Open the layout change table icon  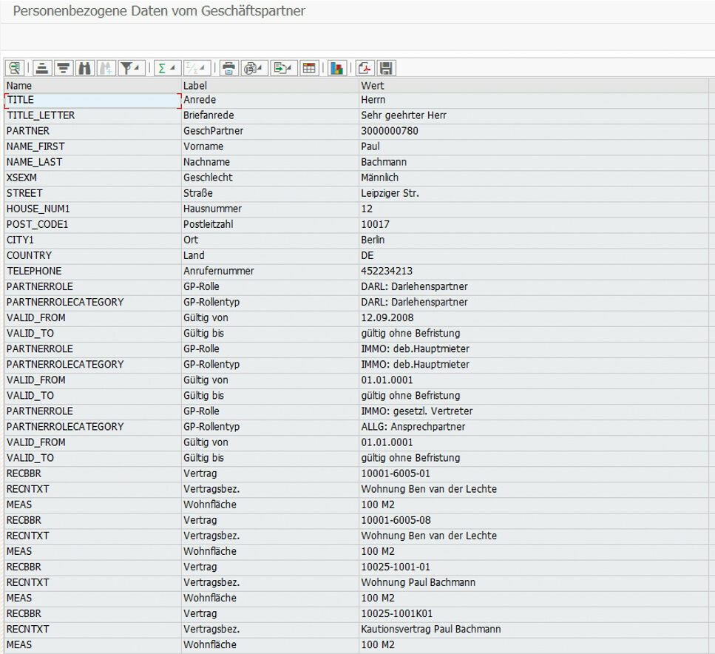click(x=309, y=68)
